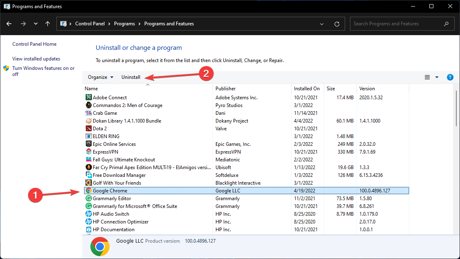Open help with the question mark icon

[450, 77]
